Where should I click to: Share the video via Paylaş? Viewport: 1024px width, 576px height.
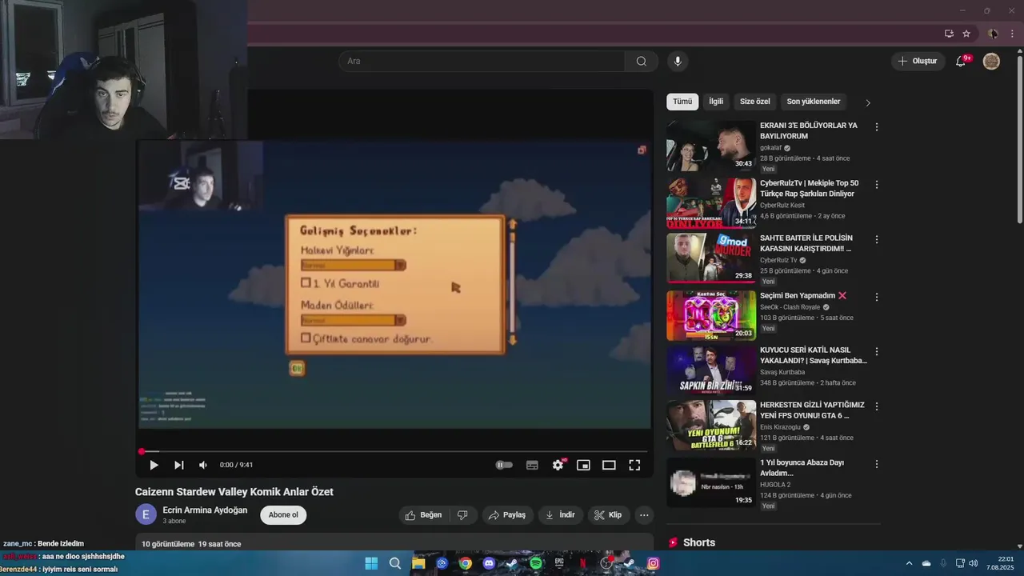point(507,515)
